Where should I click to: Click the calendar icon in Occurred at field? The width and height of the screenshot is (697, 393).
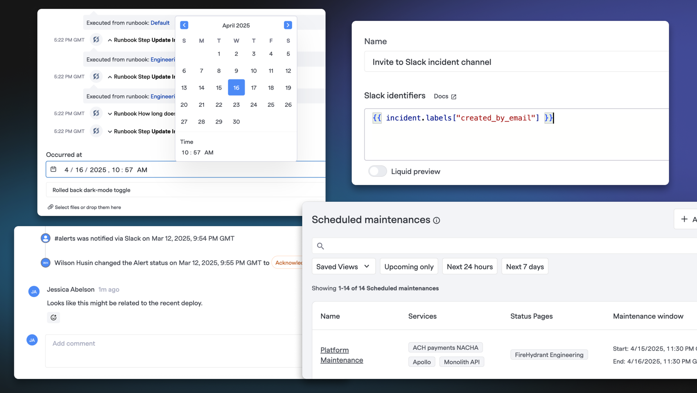click(53, 169)
